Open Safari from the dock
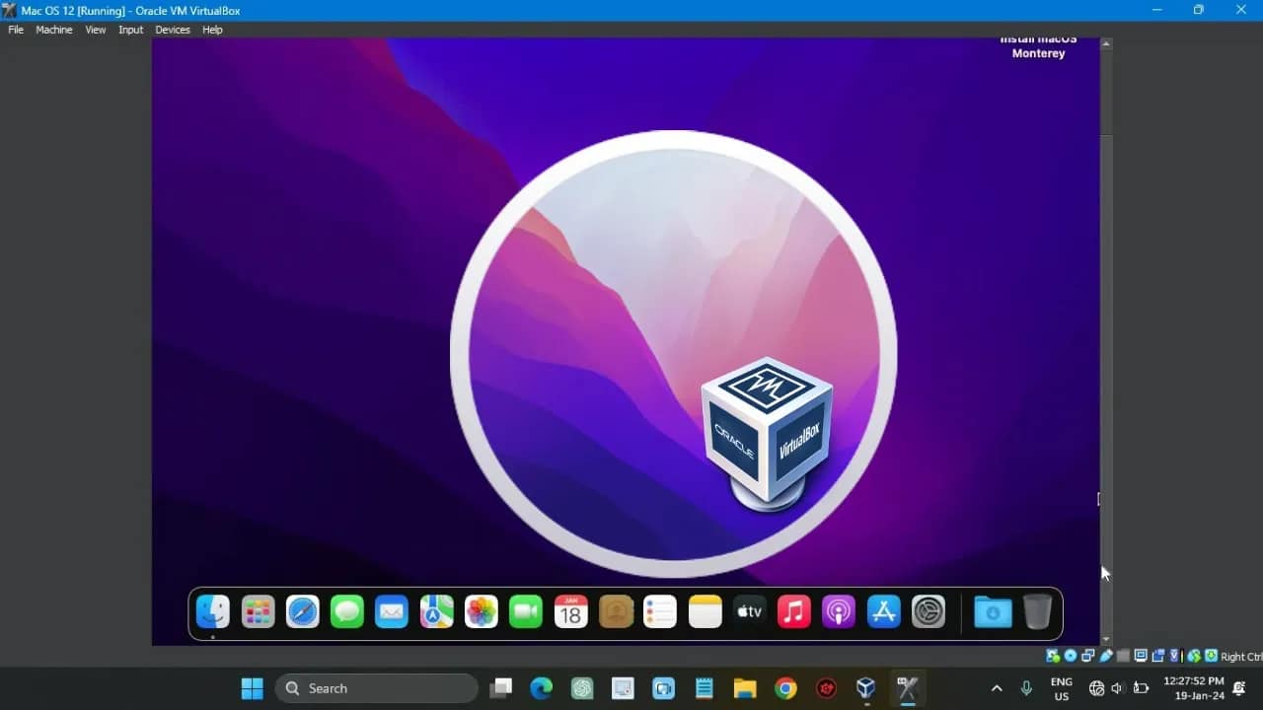The width and height of the screenshot is (1263, 710). point(302,611)
